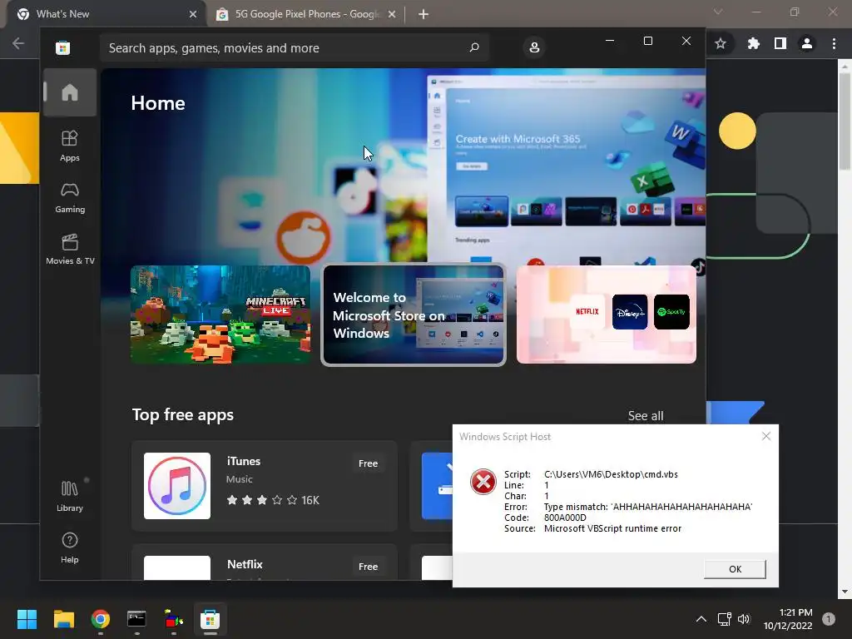Screen dimensions: 852x639
Task: Open the iTunes app icon
Action: click(177, 486)
